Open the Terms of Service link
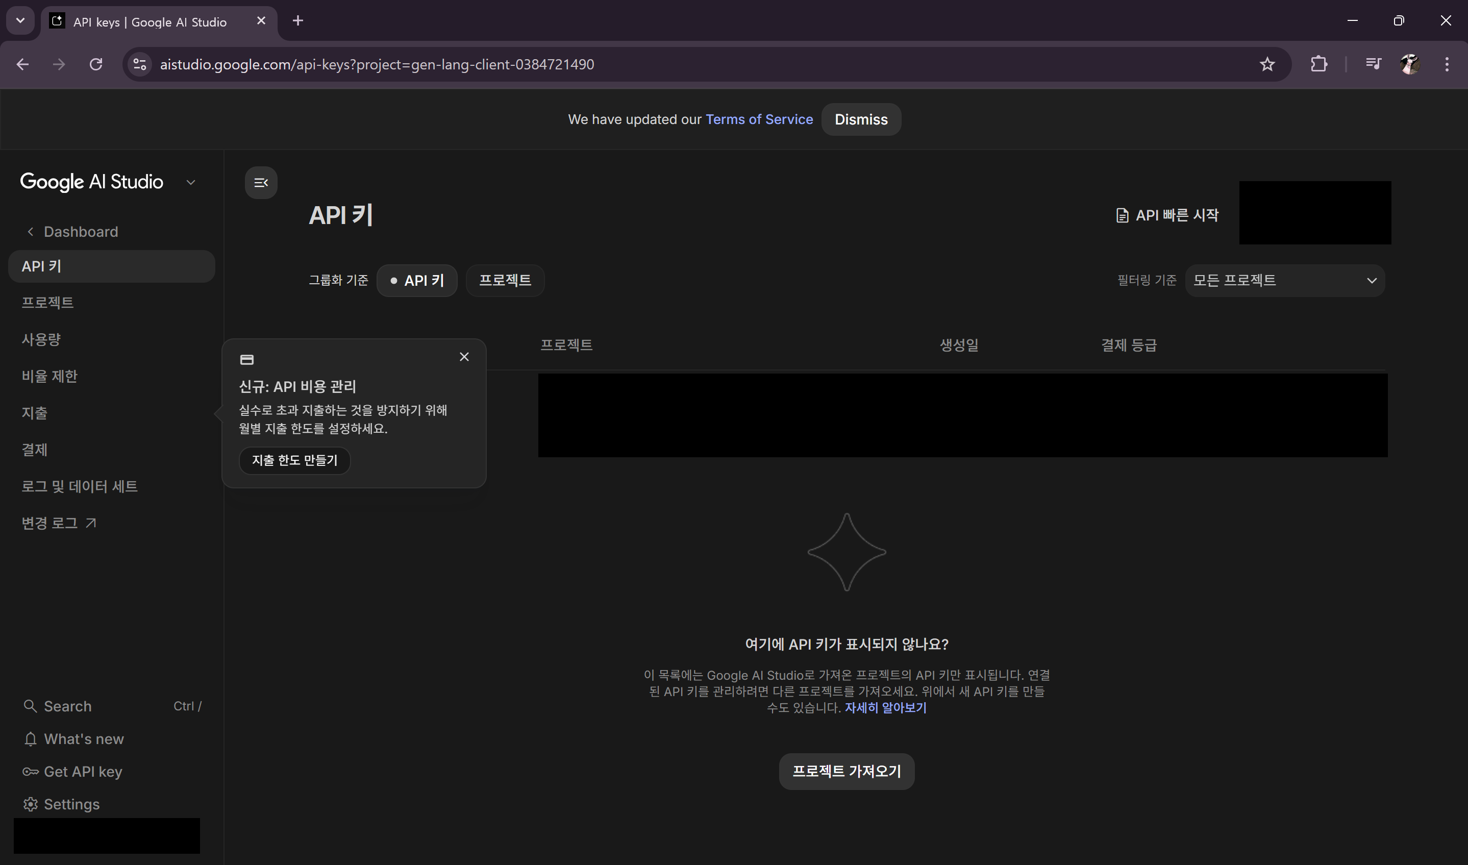 point(759,119)
